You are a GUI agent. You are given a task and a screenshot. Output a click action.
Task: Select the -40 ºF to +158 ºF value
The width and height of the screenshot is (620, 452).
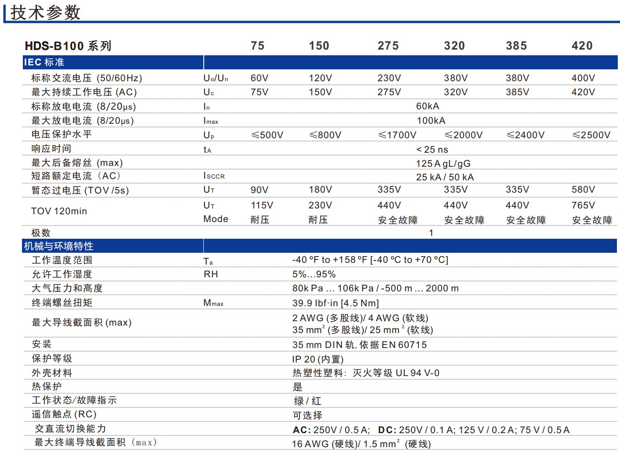(370, 260)
